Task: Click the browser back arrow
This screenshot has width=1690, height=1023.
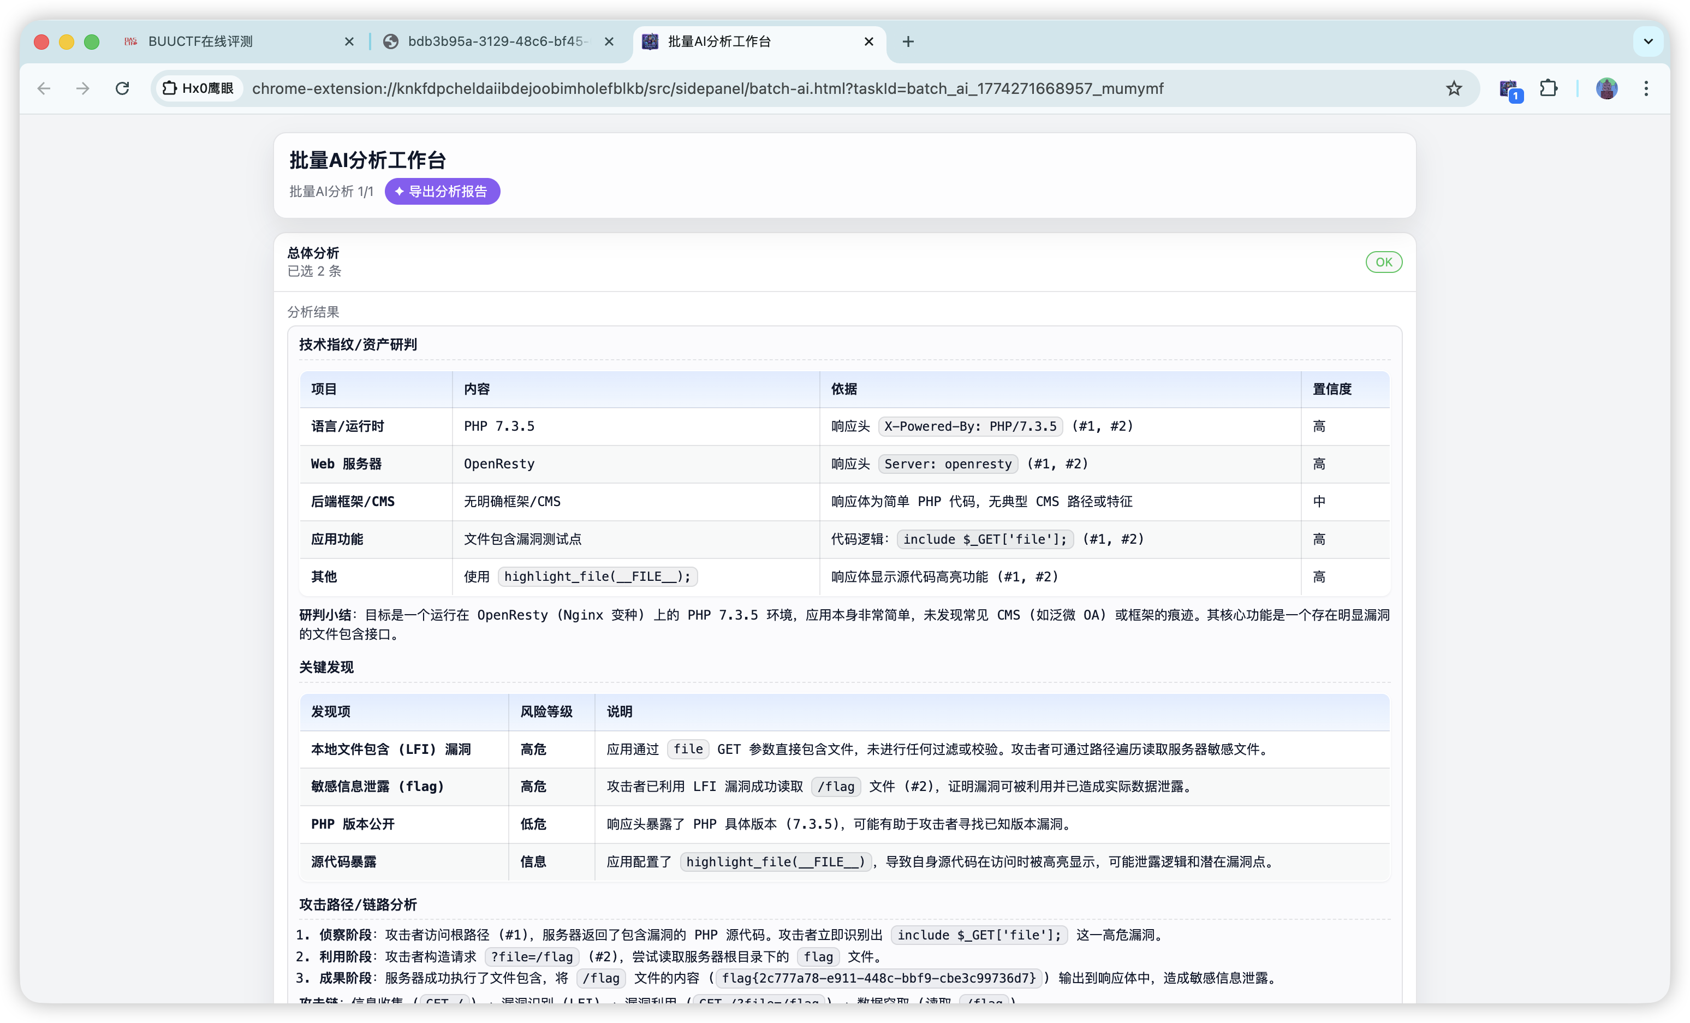Action: 44,88
